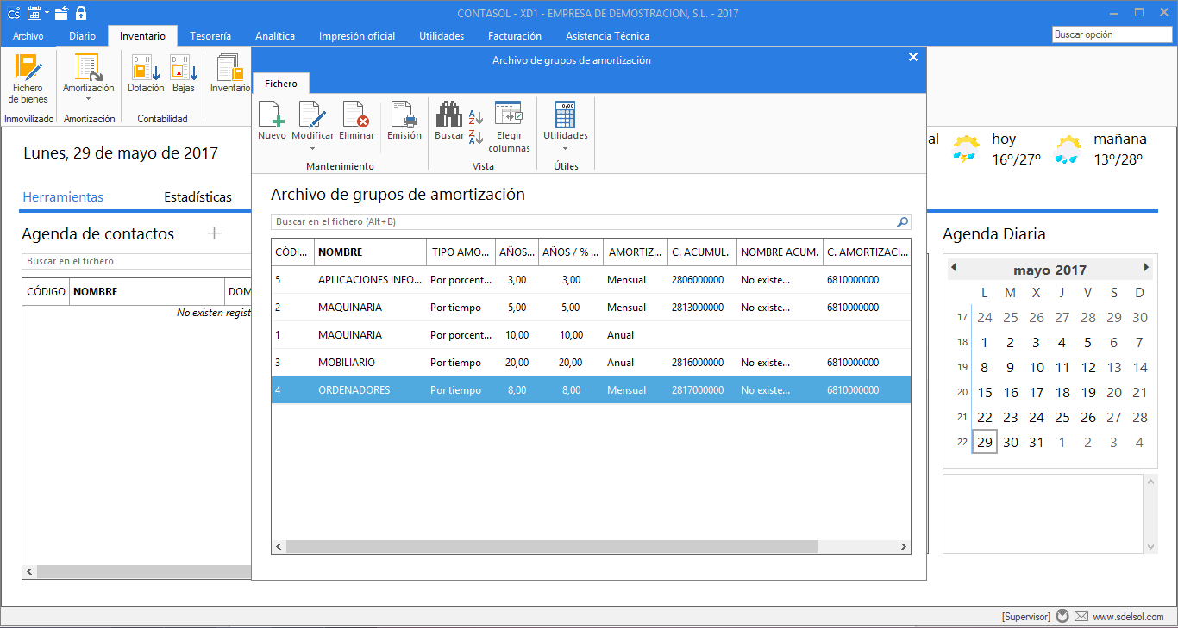Switch to the Estadísticas view

198,197
